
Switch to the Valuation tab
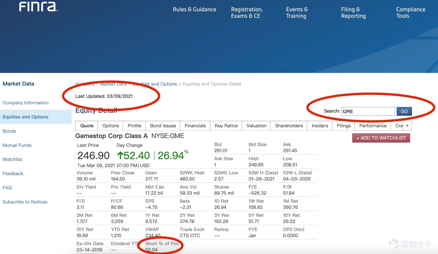pyautogui.click(x=256, y=126)
